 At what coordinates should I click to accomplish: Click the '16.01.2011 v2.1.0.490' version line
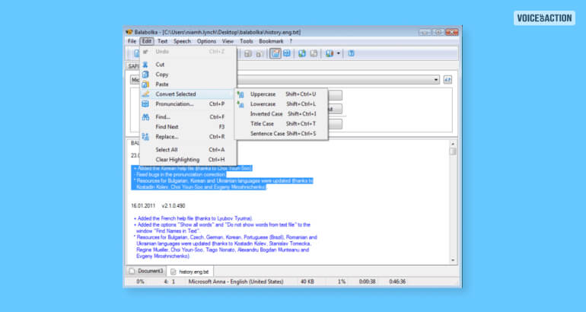[158, 206]
